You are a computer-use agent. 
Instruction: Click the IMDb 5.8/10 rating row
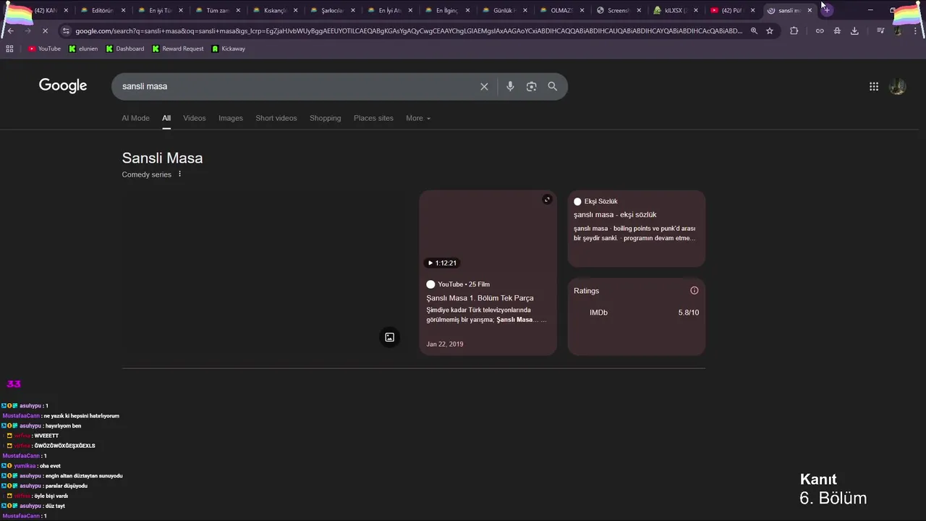pos(637,313)
